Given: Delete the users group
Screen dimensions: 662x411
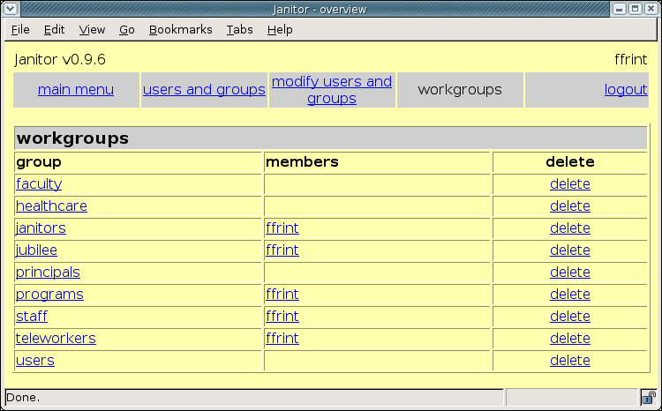Looking at the screenshot, I should (570, 361).
